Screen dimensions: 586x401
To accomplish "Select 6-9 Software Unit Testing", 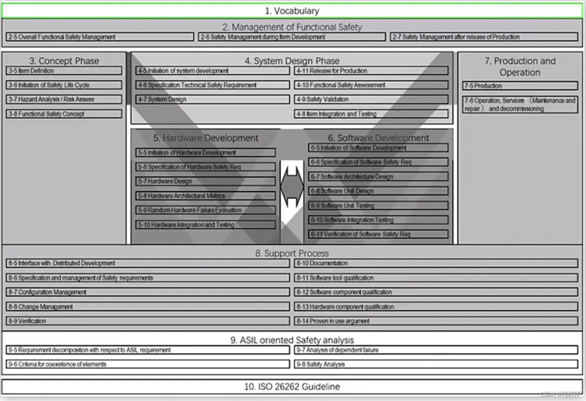I will point(378,205).
